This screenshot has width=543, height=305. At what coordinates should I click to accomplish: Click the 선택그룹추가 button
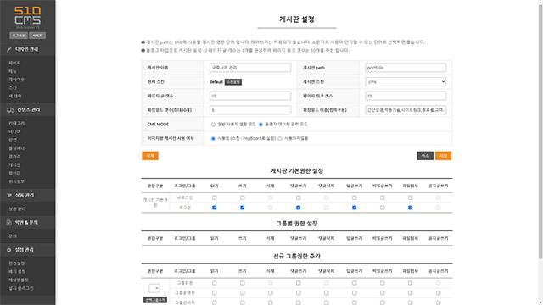coord(155,300)
